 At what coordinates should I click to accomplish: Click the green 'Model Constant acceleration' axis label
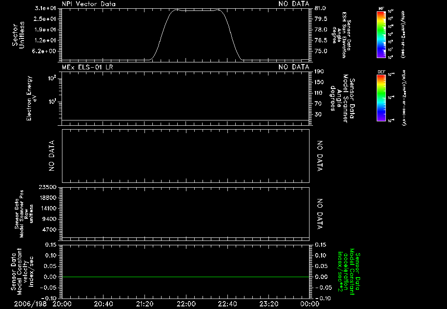point(349,272)
